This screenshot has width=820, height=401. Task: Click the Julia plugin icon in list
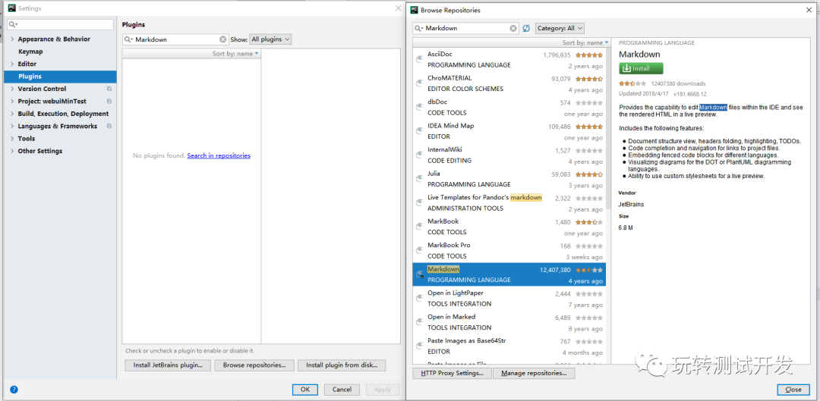click(x=419, y=179)
